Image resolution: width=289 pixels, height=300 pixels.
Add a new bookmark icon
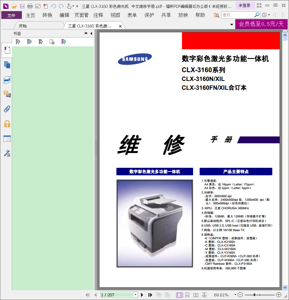coord(29,42)
